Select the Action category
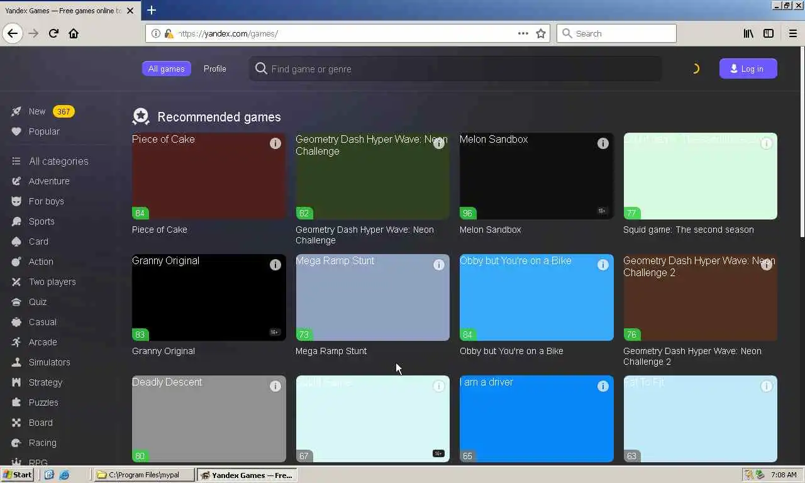Viewport: 805px width, 483px height. [x=41, y=262]
